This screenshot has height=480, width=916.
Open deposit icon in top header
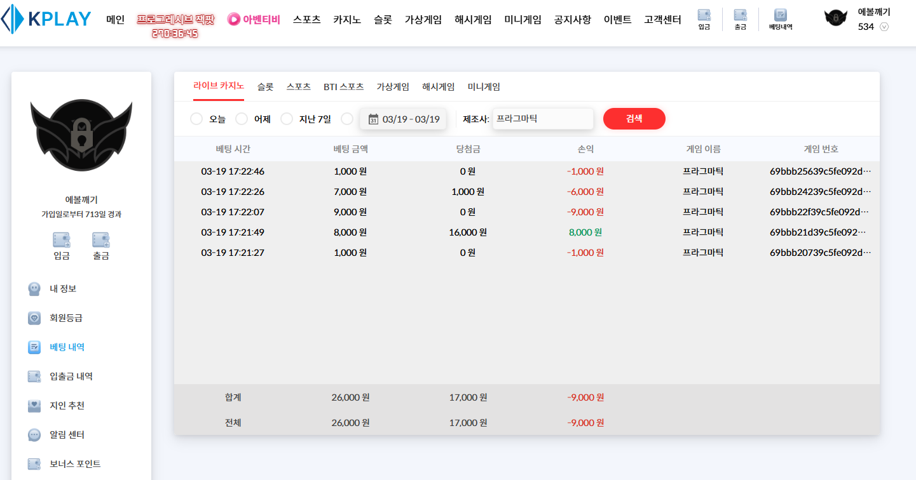704,19
